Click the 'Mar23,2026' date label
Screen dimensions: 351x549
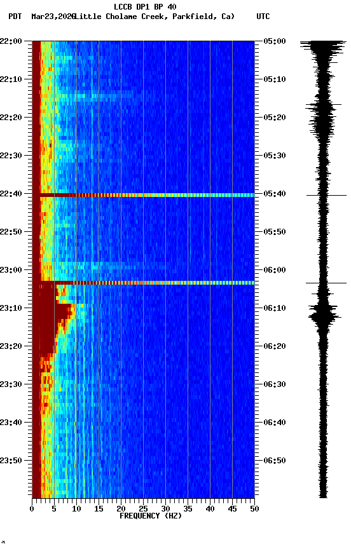coord(53,17)
